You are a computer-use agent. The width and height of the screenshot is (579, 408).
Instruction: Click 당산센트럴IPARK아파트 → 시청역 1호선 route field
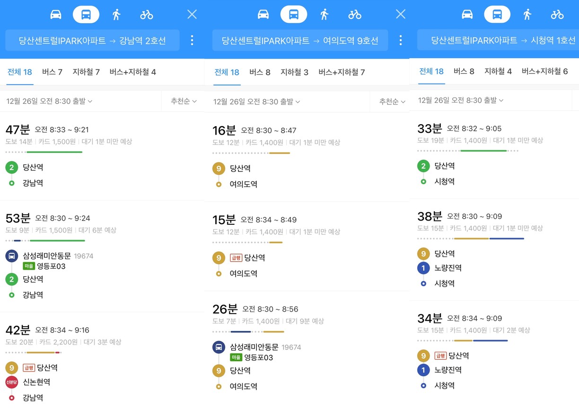pos(498,40)
